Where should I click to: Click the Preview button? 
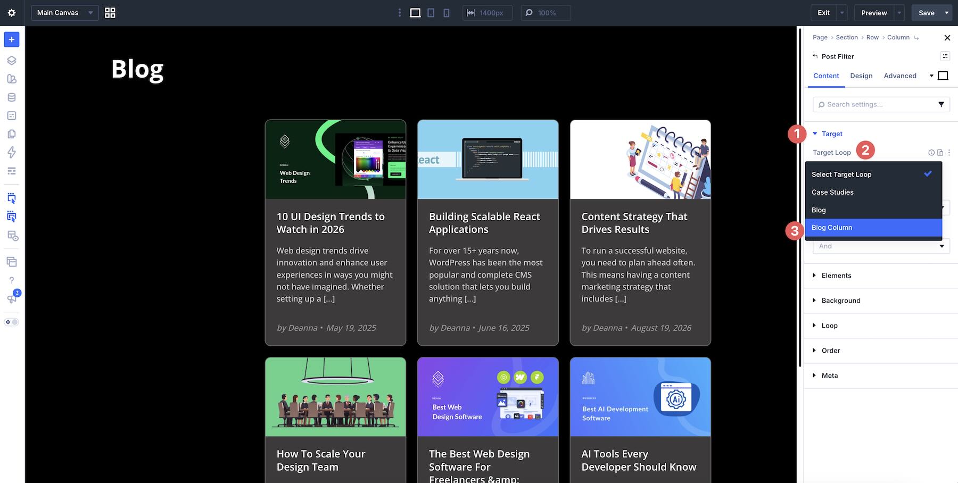[874, 13]
